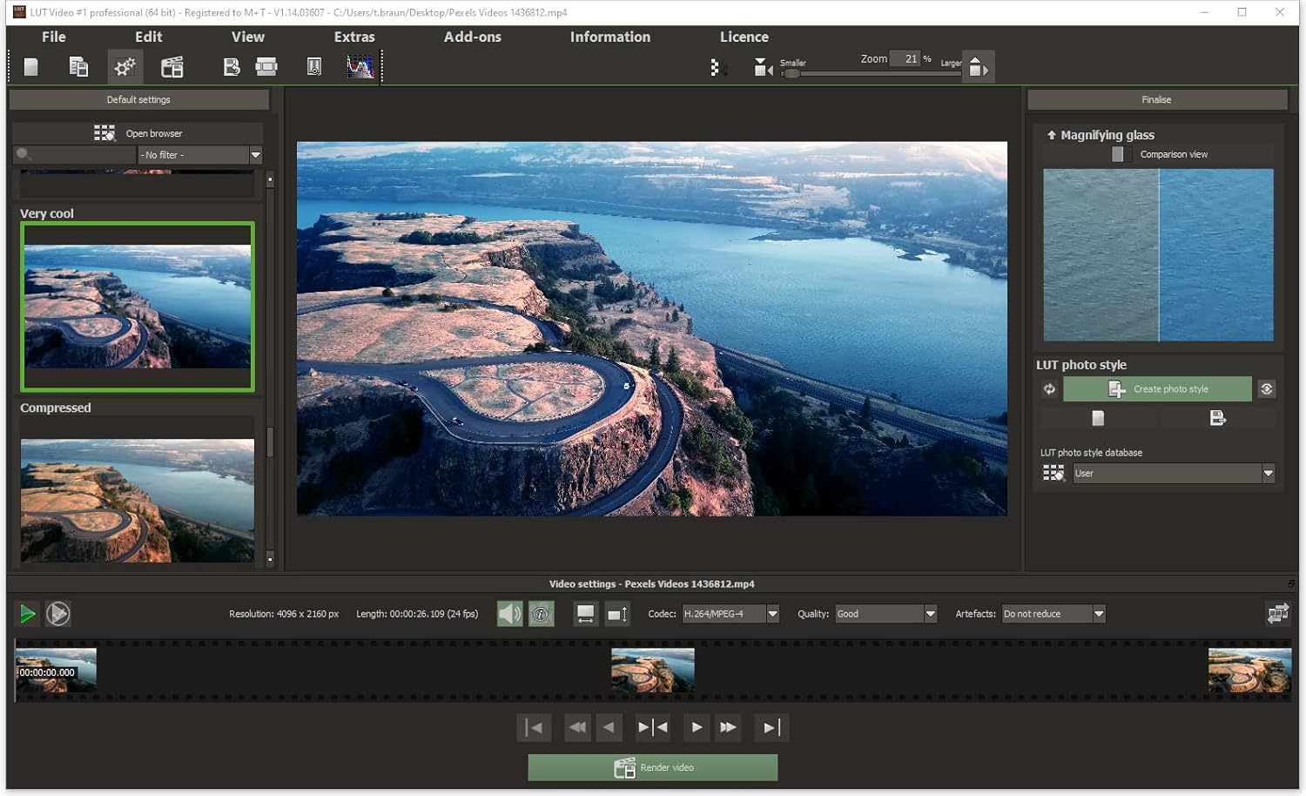Screen dimensions: 1306x796
Task: Click the reset icon beside Create photo style
Action: 1049,389
